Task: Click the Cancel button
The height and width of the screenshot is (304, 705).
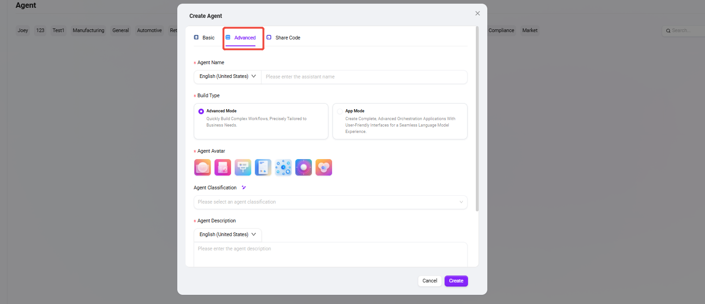Action: [x=429, y=281]
